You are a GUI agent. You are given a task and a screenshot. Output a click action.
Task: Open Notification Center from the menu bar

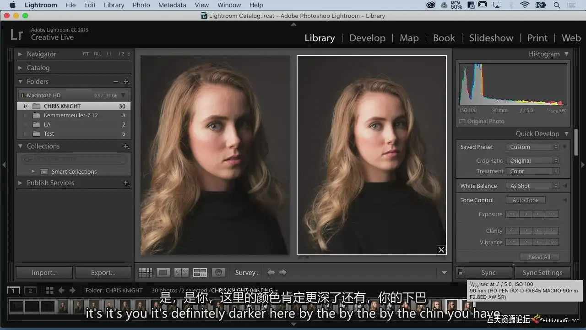(572, 5)
